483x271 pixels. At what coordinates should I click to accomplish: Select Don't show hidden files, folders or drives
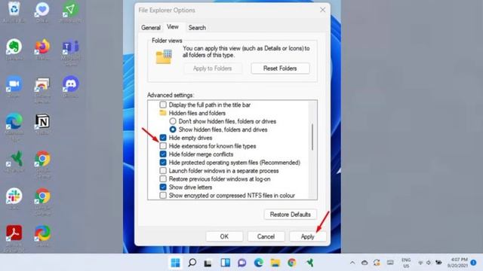point(173,121)
